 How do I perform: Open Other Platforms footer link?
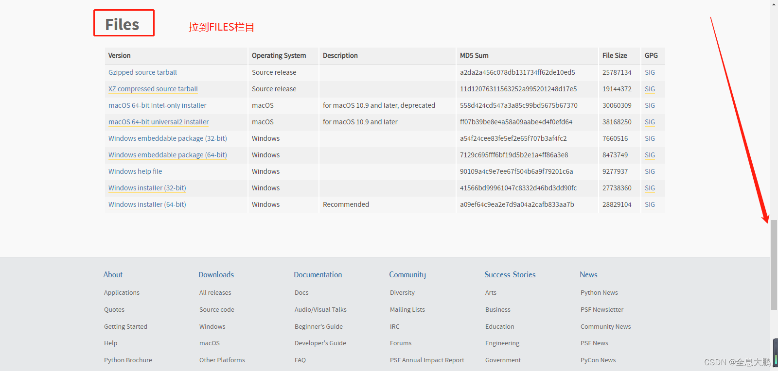click(222, 360)
